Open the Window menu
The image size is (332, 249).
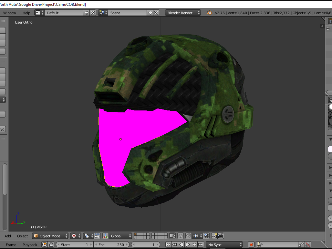[10, 13]
